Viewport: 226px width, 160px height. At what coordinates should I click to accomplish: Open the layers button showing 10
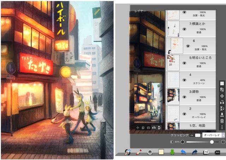click(x=206, y=152)
